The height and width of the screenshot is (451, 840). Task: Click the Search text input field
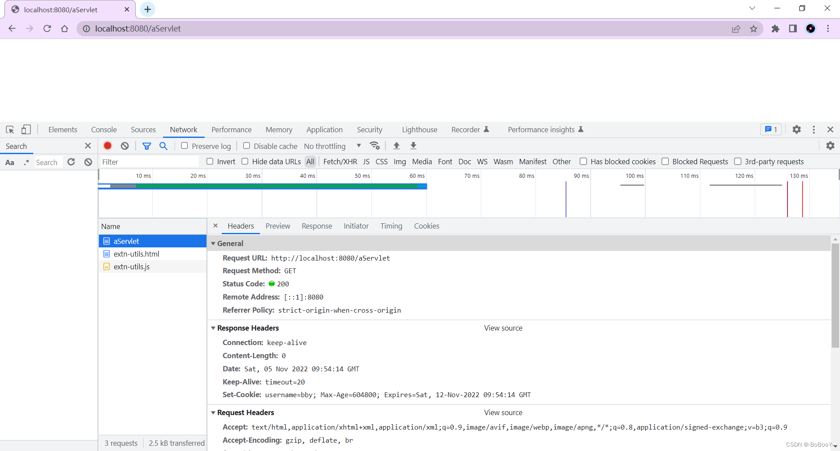pyautogui.click(x=48, y=162)
